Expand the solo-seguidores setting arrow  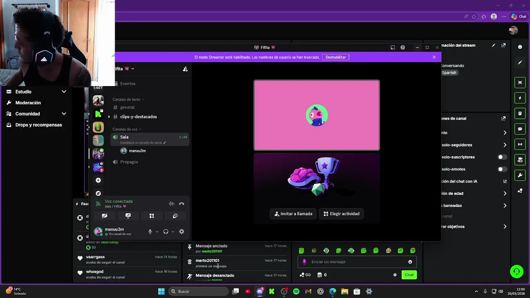(505, 145)
